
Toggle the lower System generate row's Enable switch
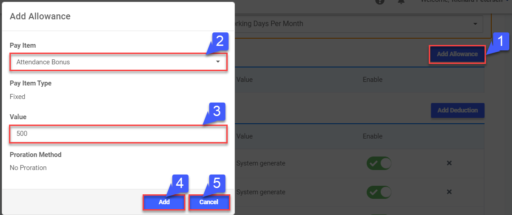click(379, 192)
